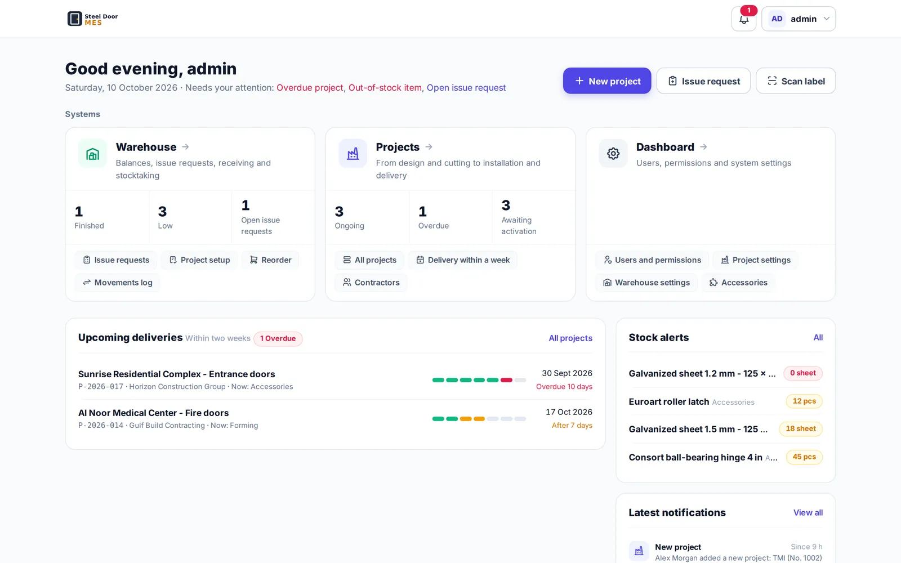
Task: Open Warehouse settings chip
Action: (646, 283)
